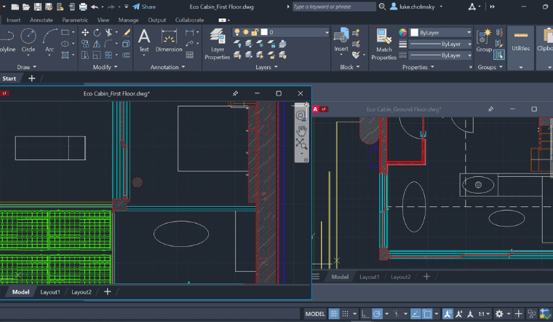Click the Share button
The height and width of the screenshot is (322, 553).
[144, 7]
